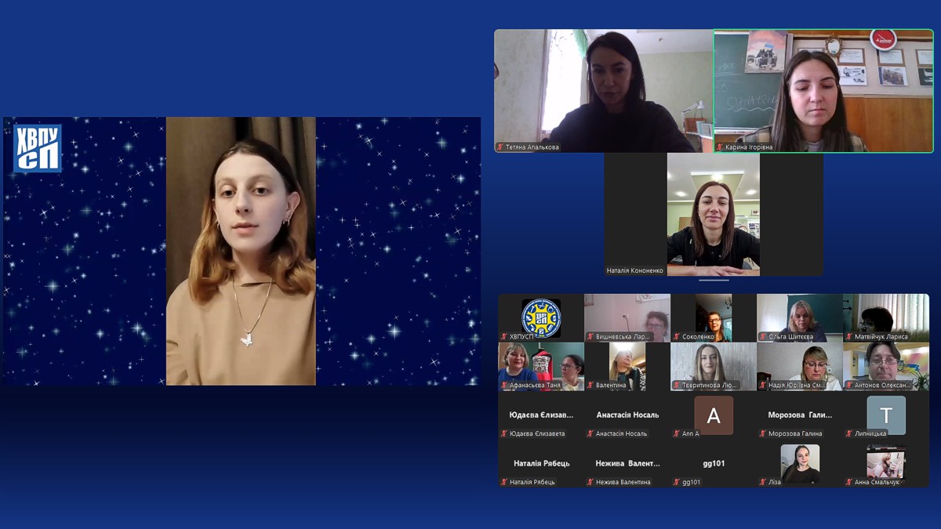Select the Тетяна Апалькова video tile
941x529 pixels.
click(x=603, y=90)
